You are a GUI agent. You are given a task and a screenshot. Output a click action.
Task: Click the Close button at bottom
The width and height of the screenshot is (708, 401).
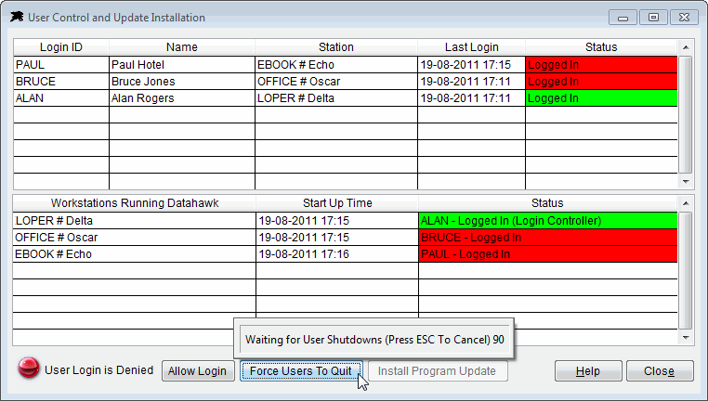click(x=660, y=370)
